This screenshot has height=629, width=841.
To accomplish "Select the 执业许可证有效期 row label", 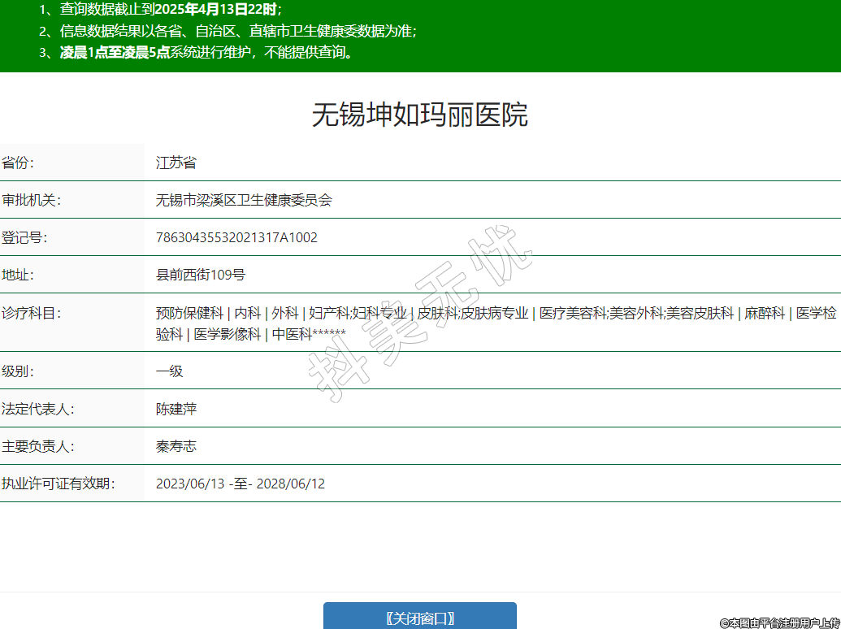I will (59, 484).
